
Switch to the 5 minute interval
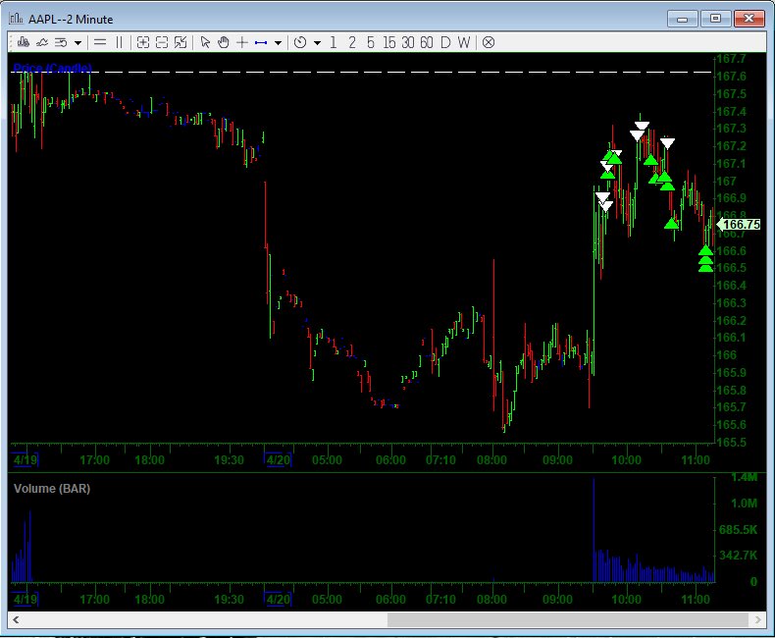coord(370,42)
